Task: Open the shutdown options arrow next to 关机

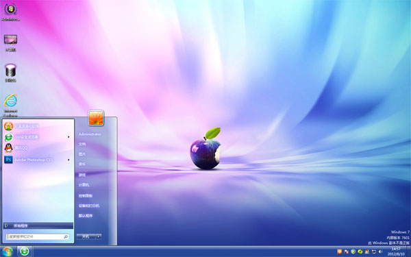Action: point(98,236)
